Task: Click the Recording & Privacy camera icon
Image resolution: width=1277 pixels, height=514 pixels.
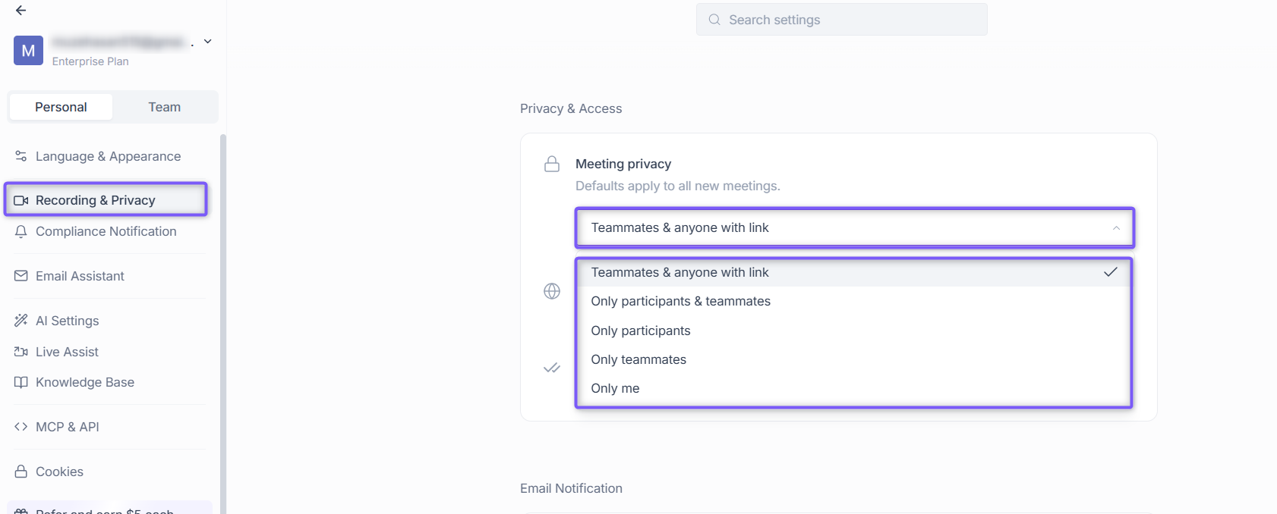Action: pyautogui.click(x=21, y=200)
